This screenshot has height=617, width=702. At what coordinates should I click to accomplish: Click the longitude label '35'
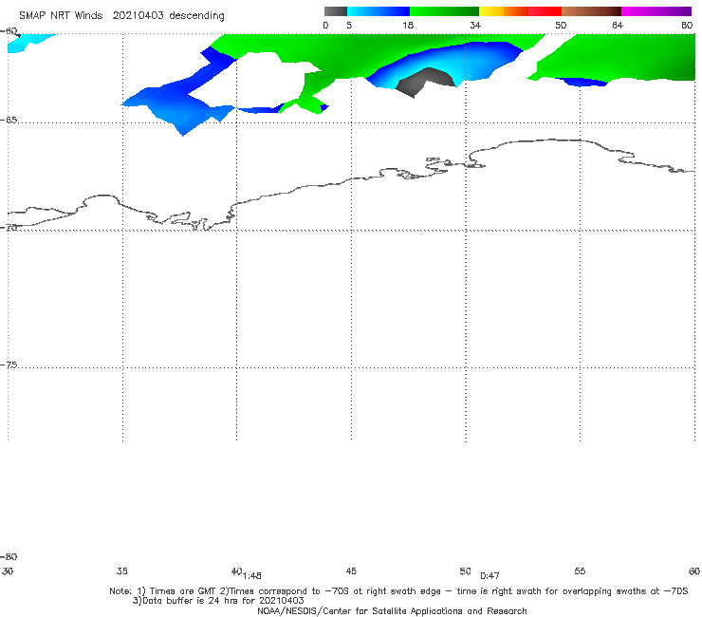[x=122, y=571]
